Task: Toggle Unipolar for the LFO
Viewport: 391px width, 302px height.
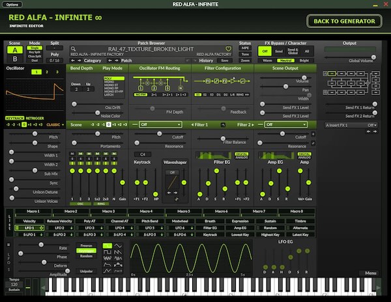Action: (x=86, y=271)
